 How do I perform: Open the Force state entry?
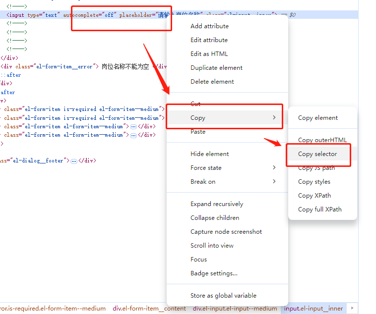pos(227,168)
